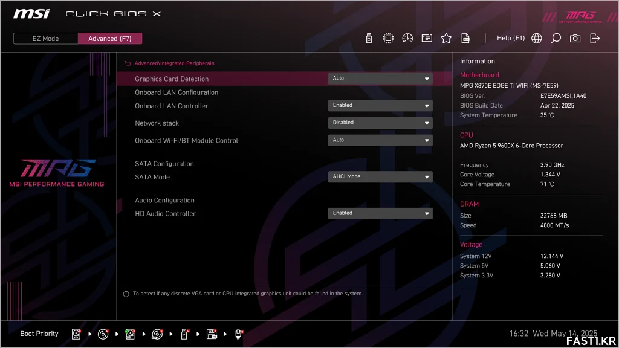Go back using the breadcrumb return arrow
The image size is (619, 348).
[x=128, y=63]
